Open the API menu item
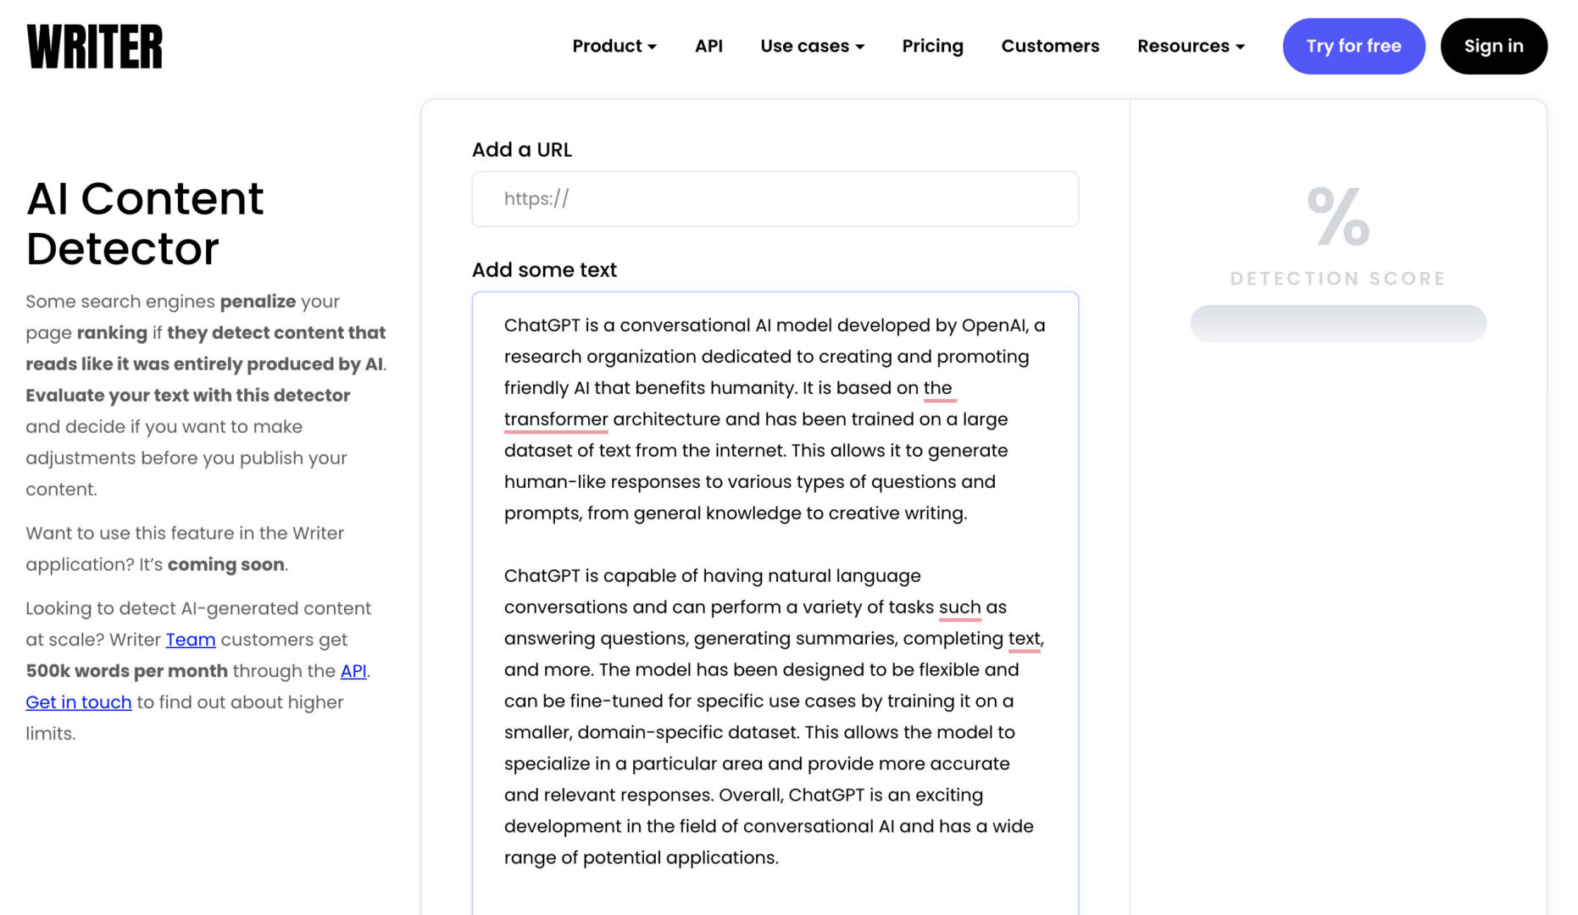 pos(708,46)
